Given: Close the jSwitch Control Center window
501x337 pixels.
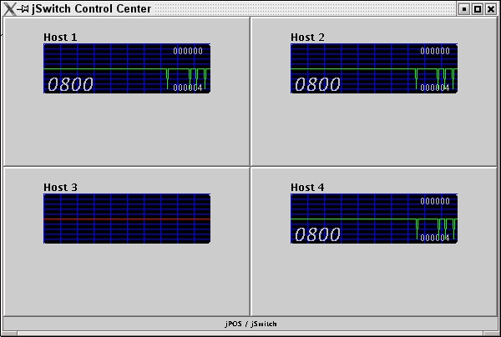Looking at the screenshot, I should 491,9.
